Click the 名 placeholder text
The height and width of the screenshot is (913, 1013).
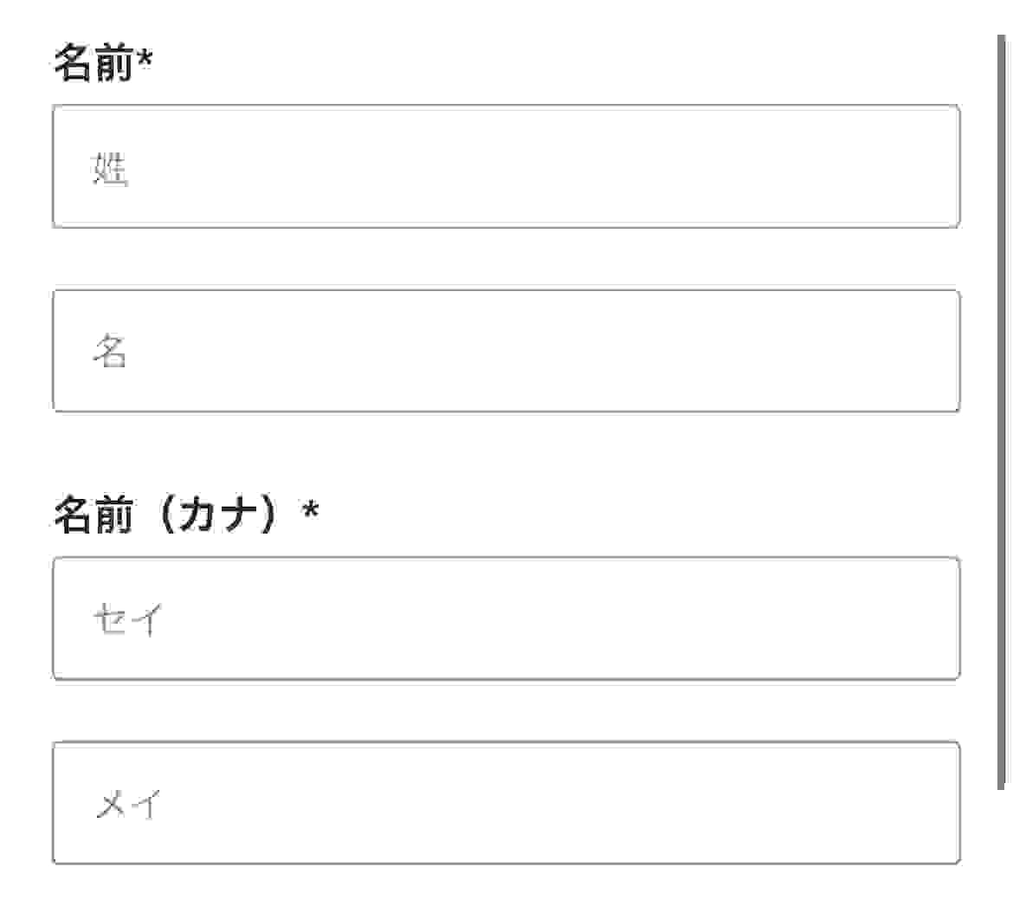110,352
